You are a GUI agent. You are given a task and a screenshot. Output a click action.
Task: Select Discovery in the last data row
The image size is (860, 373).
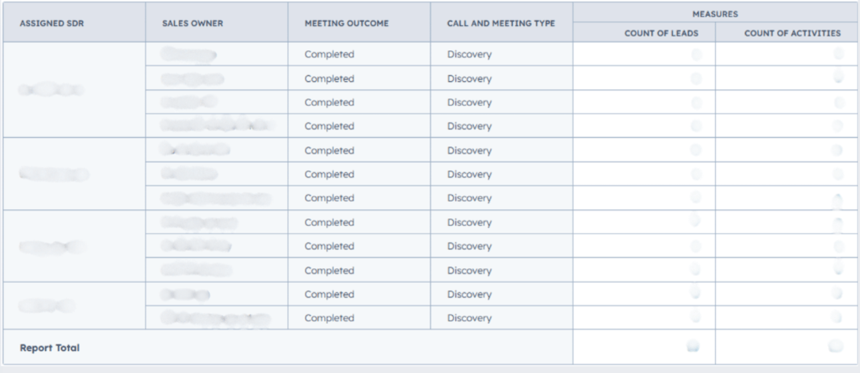point(469,318)
